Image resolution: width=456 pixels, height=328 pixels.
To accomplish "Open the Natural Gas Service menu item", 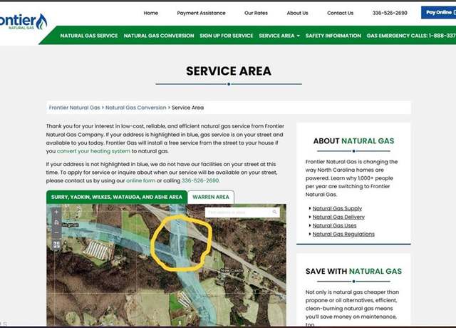I will pyautogui.click(x=89, y=36).
